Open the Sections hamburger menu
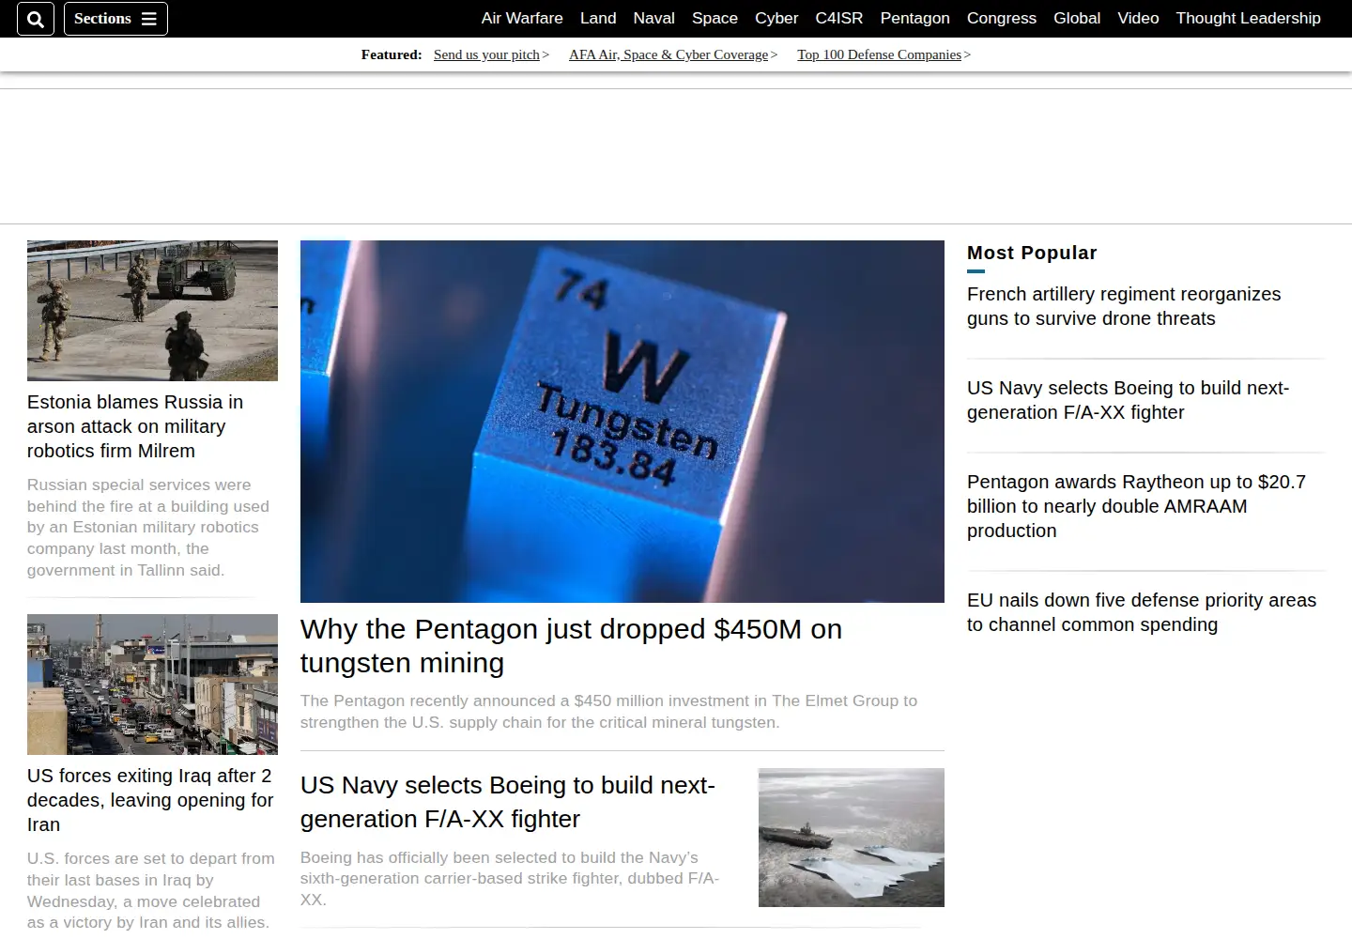 [115, 19]
